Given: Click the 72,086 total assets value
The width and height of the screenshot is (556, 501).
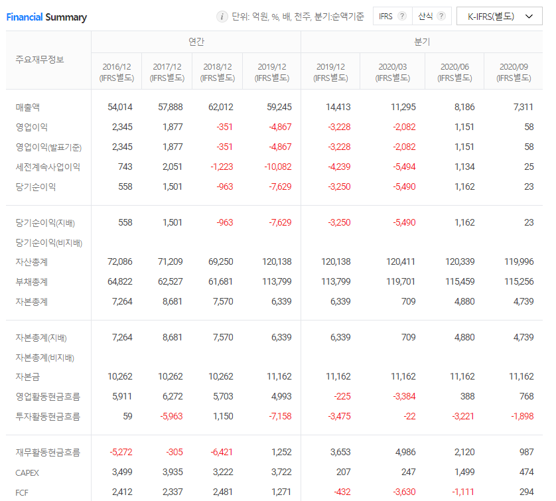Looking at the screenshot, I should point(120,261).
